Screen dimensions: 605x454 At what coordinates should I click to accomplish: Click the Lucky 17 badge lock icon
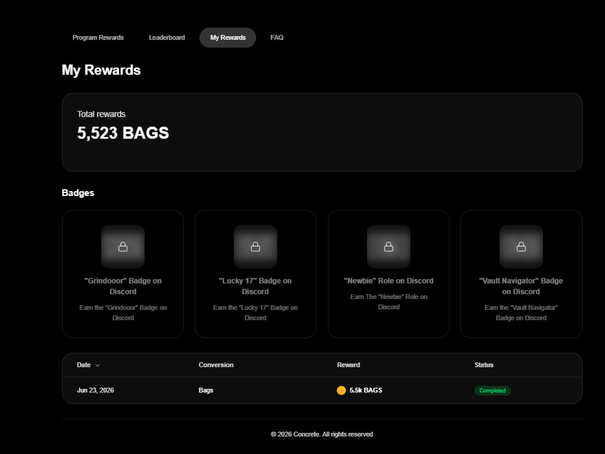click(x=255, y=247)
